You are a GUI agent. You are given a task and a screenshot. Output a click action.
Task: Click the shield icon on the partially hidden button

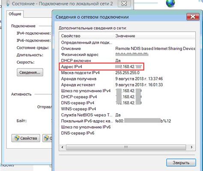46,138
